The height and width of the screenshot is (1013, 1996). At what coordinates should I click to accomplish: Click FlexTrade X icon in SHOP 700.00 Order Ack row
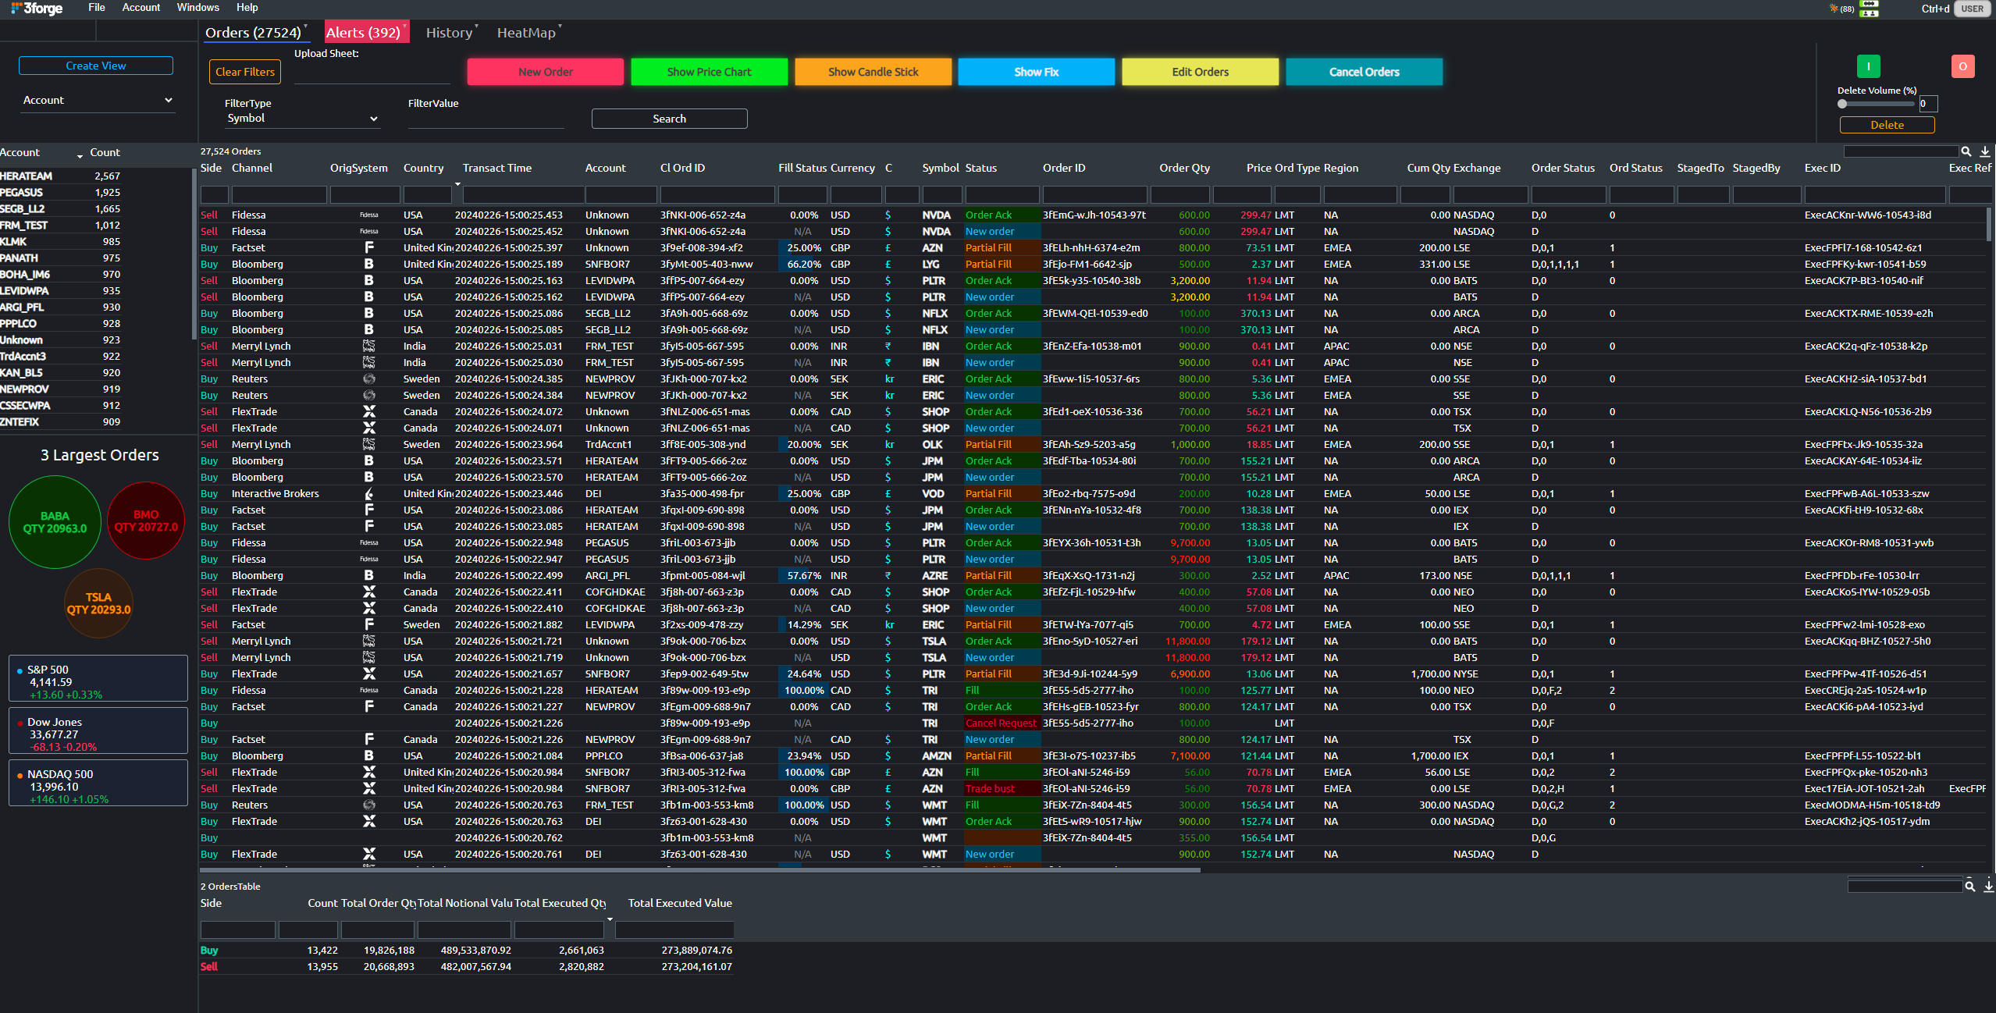(x=369, y=411)
